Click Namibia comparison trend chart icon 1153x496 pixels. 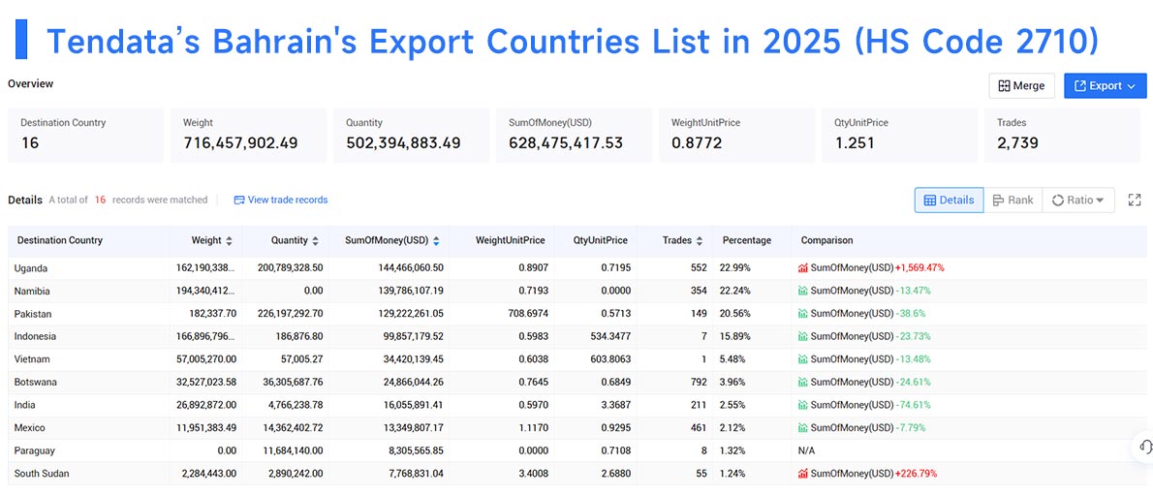(803, 291)
